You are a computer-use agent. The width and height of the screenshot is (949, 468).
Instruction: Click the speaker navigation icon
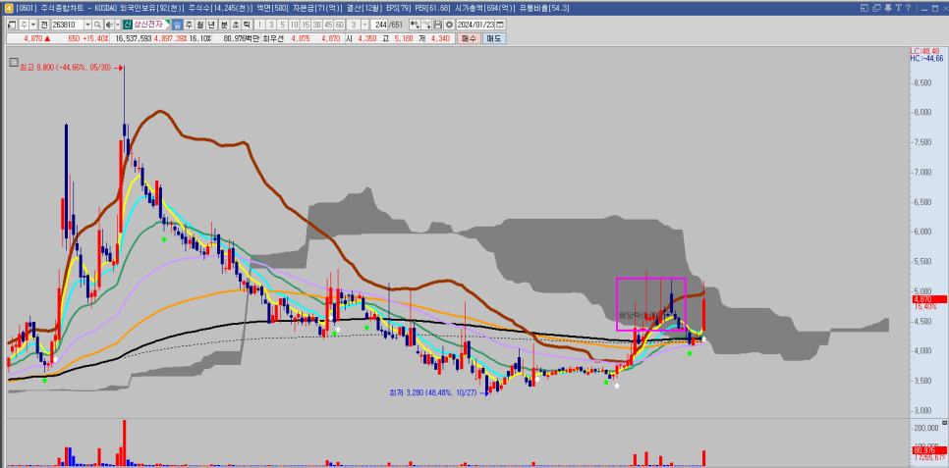[109, 25]
